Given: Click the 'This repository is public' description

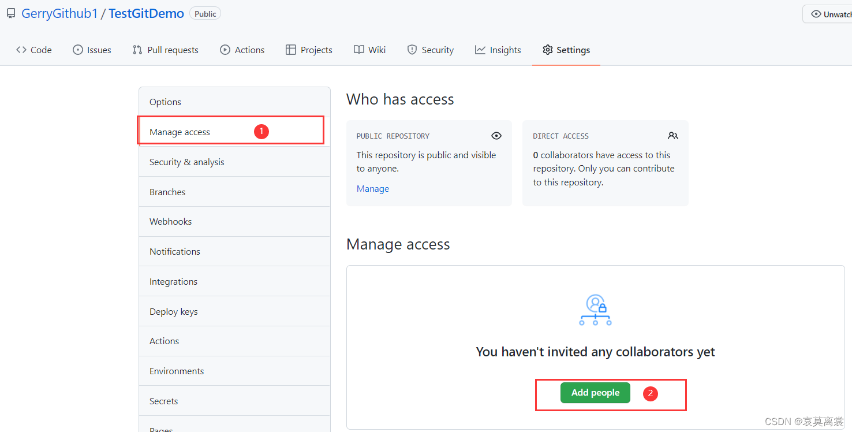Looking at the screenshot, I should [x=426, y=162].
